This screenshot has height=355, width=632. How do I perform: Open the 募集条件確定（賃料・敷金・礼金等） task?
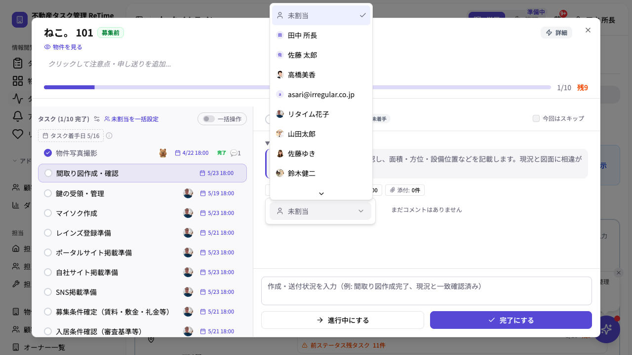click(113, 312)
